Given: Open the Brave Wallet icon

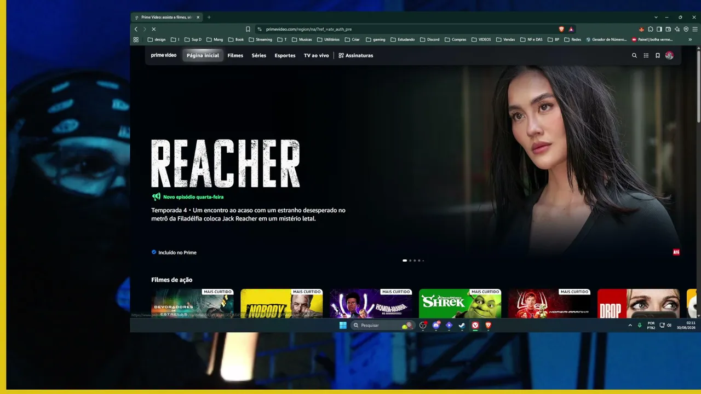Looking at the screenshot, I should pos(668,29).
